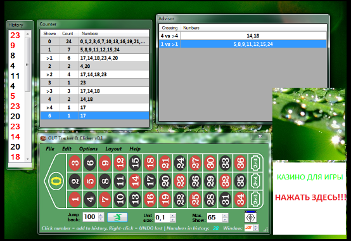Click red number 36 on the table
Viewport: 351px width, 241px height.
[240, 163]
